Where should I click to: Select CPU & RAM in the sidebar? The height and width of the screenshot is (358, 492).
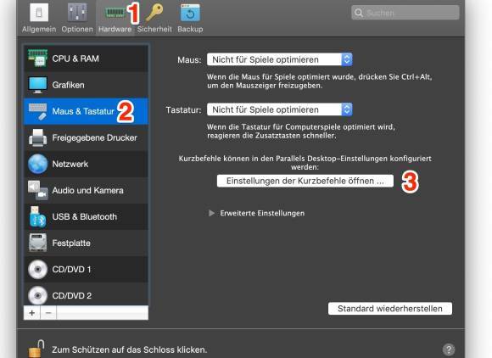click(x=86, y=59)
